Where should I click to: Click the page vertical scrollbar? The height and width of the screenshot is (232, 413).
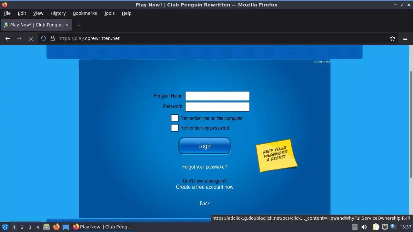[x=411, y=124]
